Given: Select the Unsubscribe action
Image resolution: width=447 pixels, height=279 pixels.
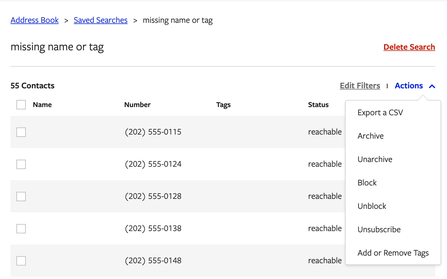Looking at the screenshot, I should 379,230.
